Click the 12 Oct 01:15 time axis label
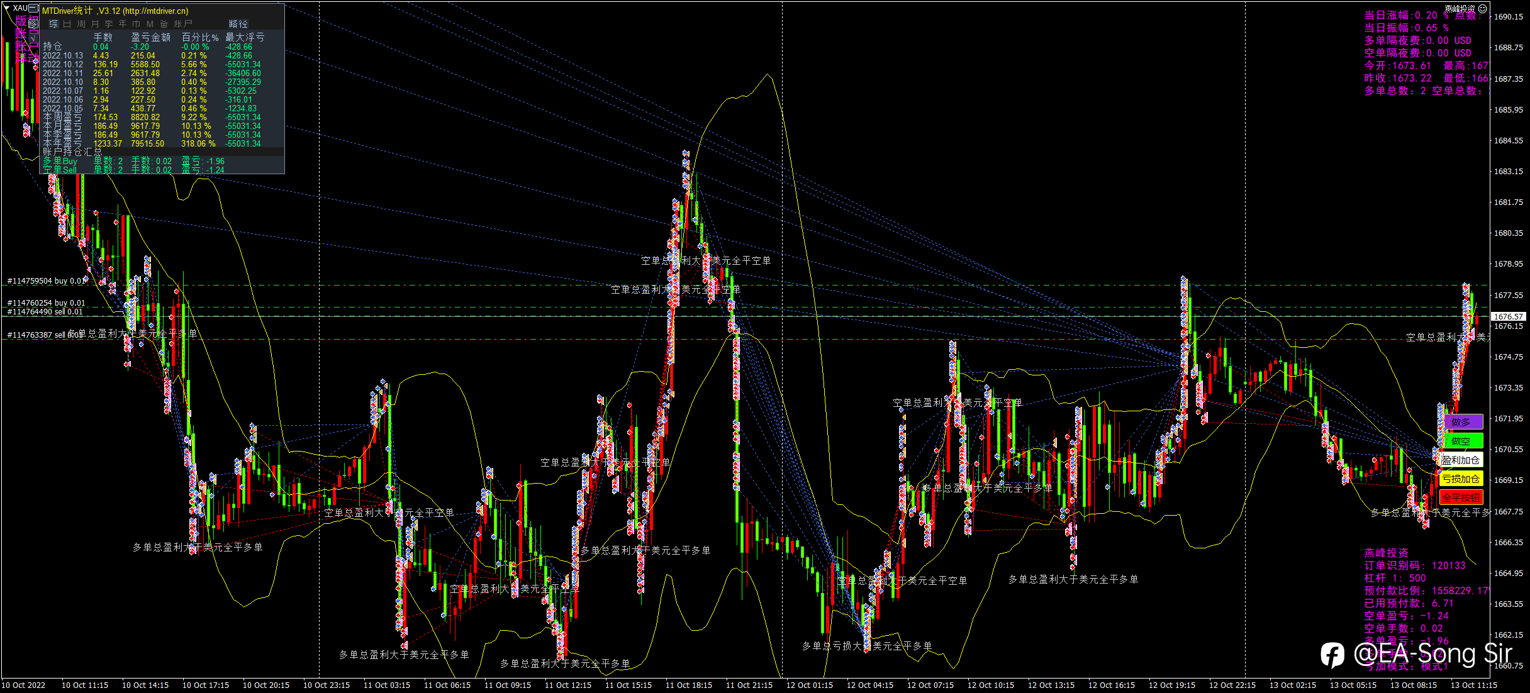This screenshot has height=693, width=1530. coord(810,685)
